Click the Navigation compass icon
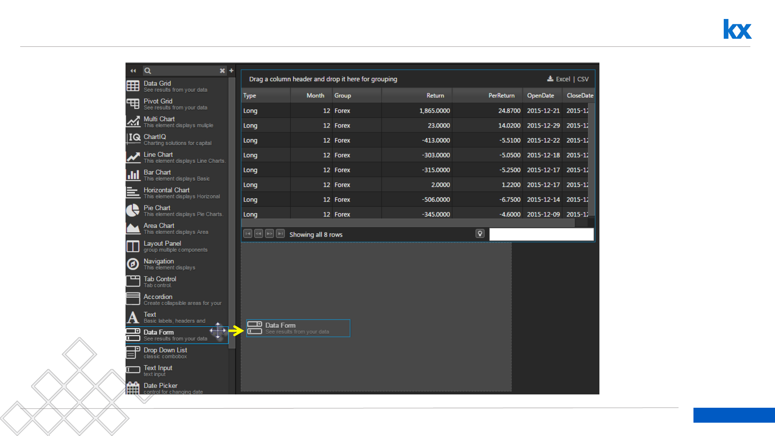Image resolution: width=775 pixels, height=436 pixels. [x=133, y=264]
